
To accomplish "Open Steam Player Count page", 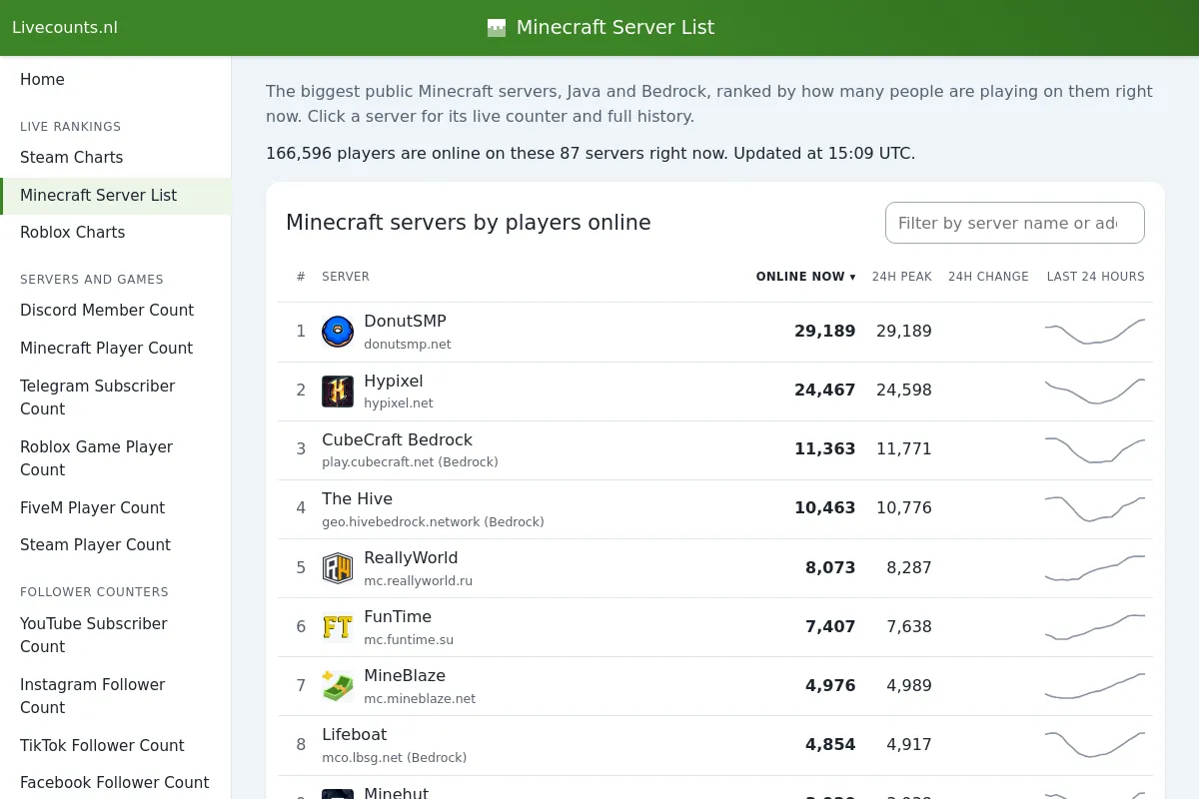I will tap(116, 544).
